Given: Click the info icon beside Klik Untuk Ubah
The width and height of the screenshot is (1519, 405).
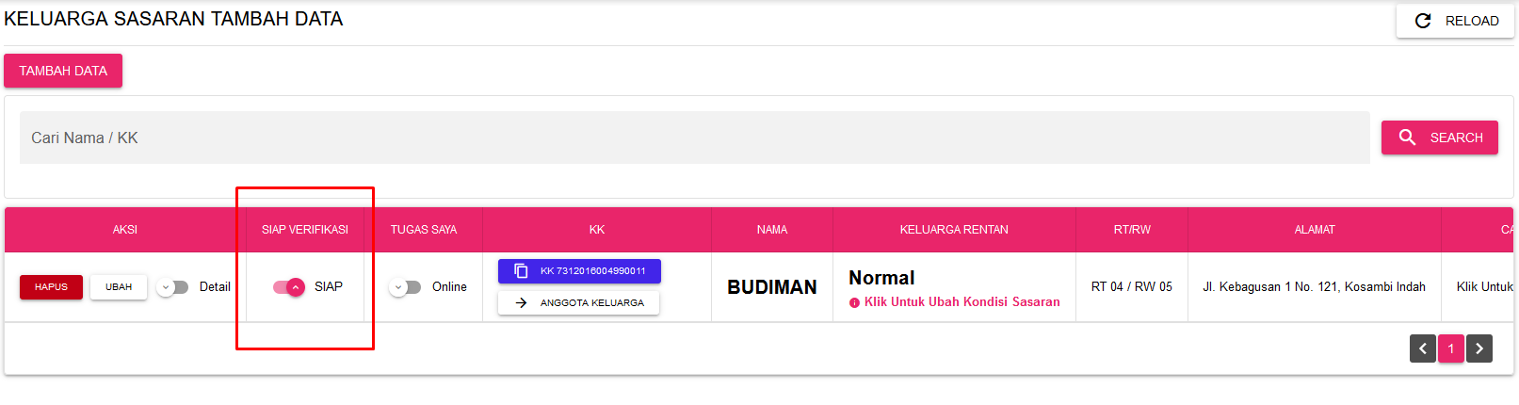Looking at the screenshot, I should point(854,303).
